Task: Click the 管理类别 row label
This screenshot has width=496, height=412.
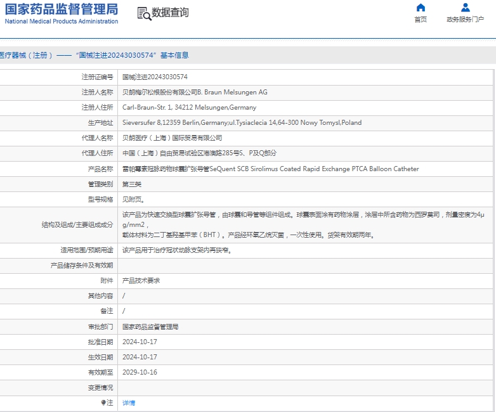Action: (101, 184)
